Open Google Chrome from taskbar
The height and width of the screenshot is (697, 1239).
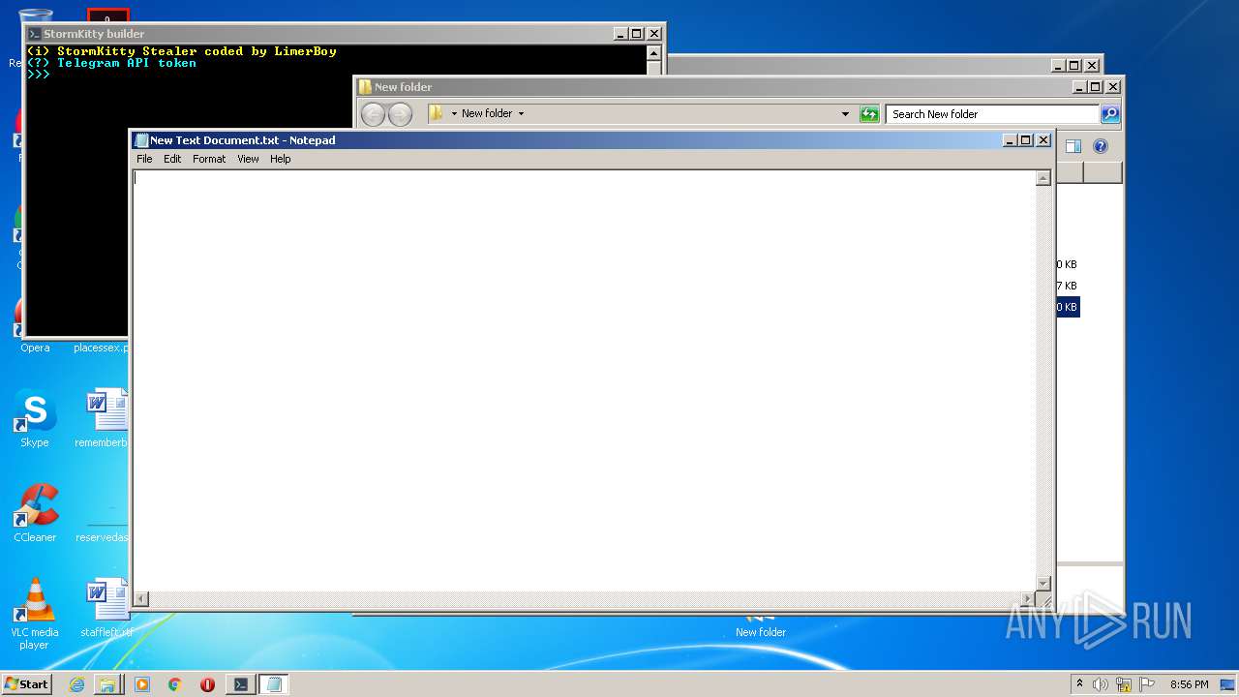pos(174,684)
